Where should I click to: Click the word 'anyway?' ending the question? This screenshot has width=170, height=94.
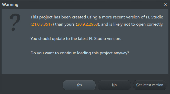pyautogui.click(x=121, y=53)
